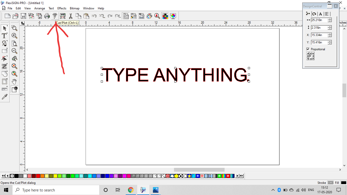Save the document using the floppy disk icon

23,16
